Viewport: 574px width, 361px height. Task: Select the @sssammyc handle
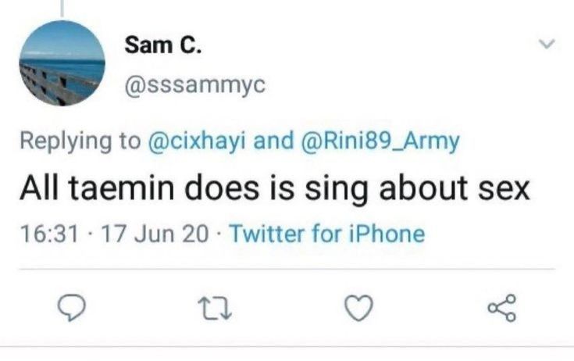click(x=184, y=88)
